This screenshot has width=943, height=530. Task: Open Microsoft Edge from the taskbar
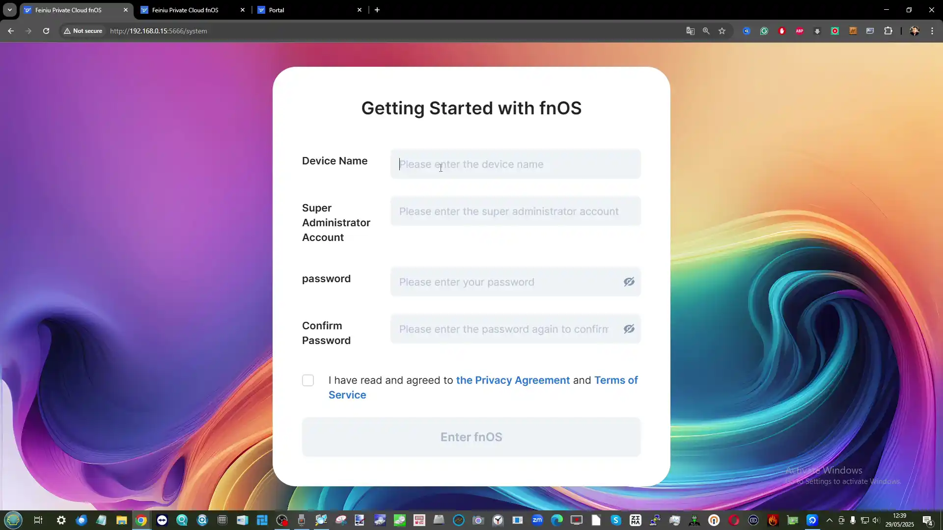point(557,520)
